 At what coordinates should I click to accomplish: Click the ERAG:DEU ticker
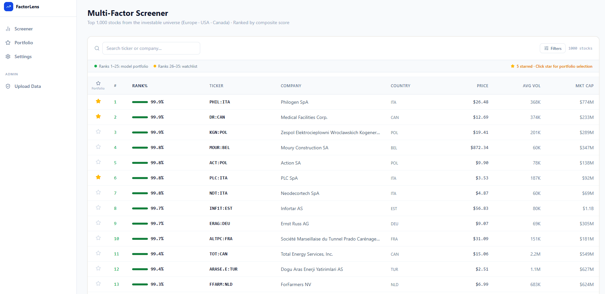[220, 224]
